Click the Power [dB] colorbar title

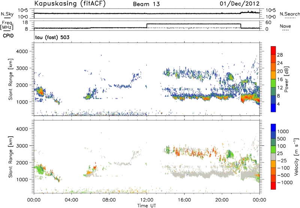click(286, 79)
